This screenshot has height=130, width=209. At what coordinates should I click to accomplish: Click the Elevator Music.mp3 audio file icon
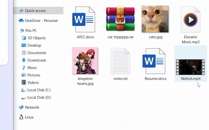pyautogui.click(x=190, y=19)
